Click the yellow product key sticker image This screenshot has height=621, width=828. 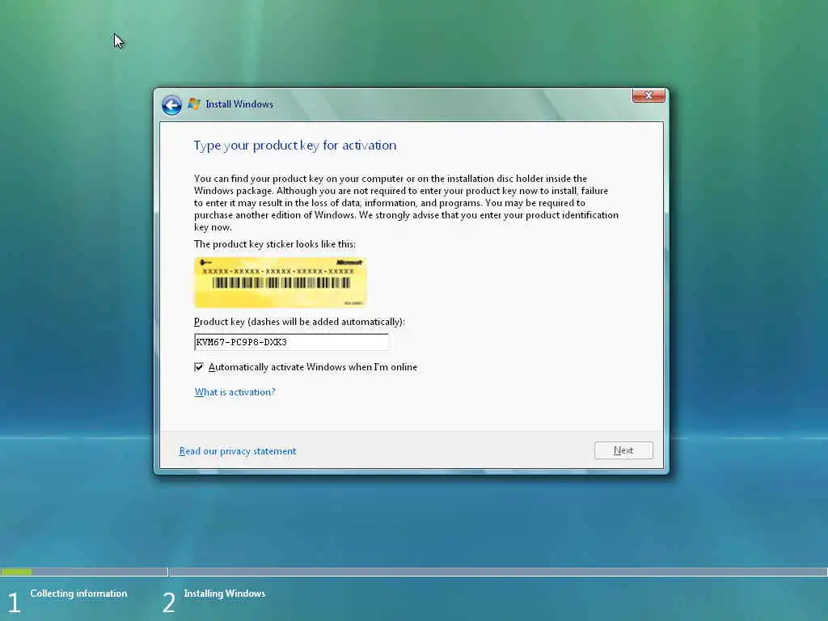point(281,282)
